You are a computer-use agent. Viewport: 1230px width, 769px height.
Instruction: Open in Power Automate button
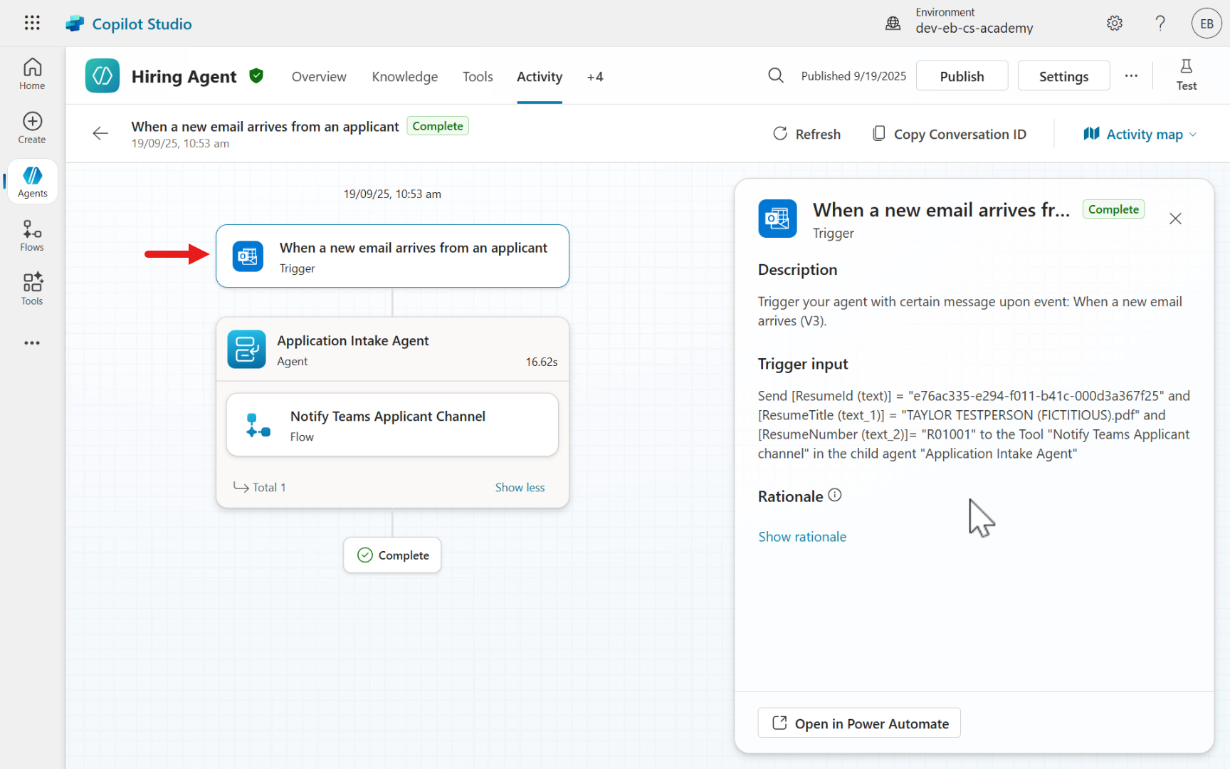point(859,723)
